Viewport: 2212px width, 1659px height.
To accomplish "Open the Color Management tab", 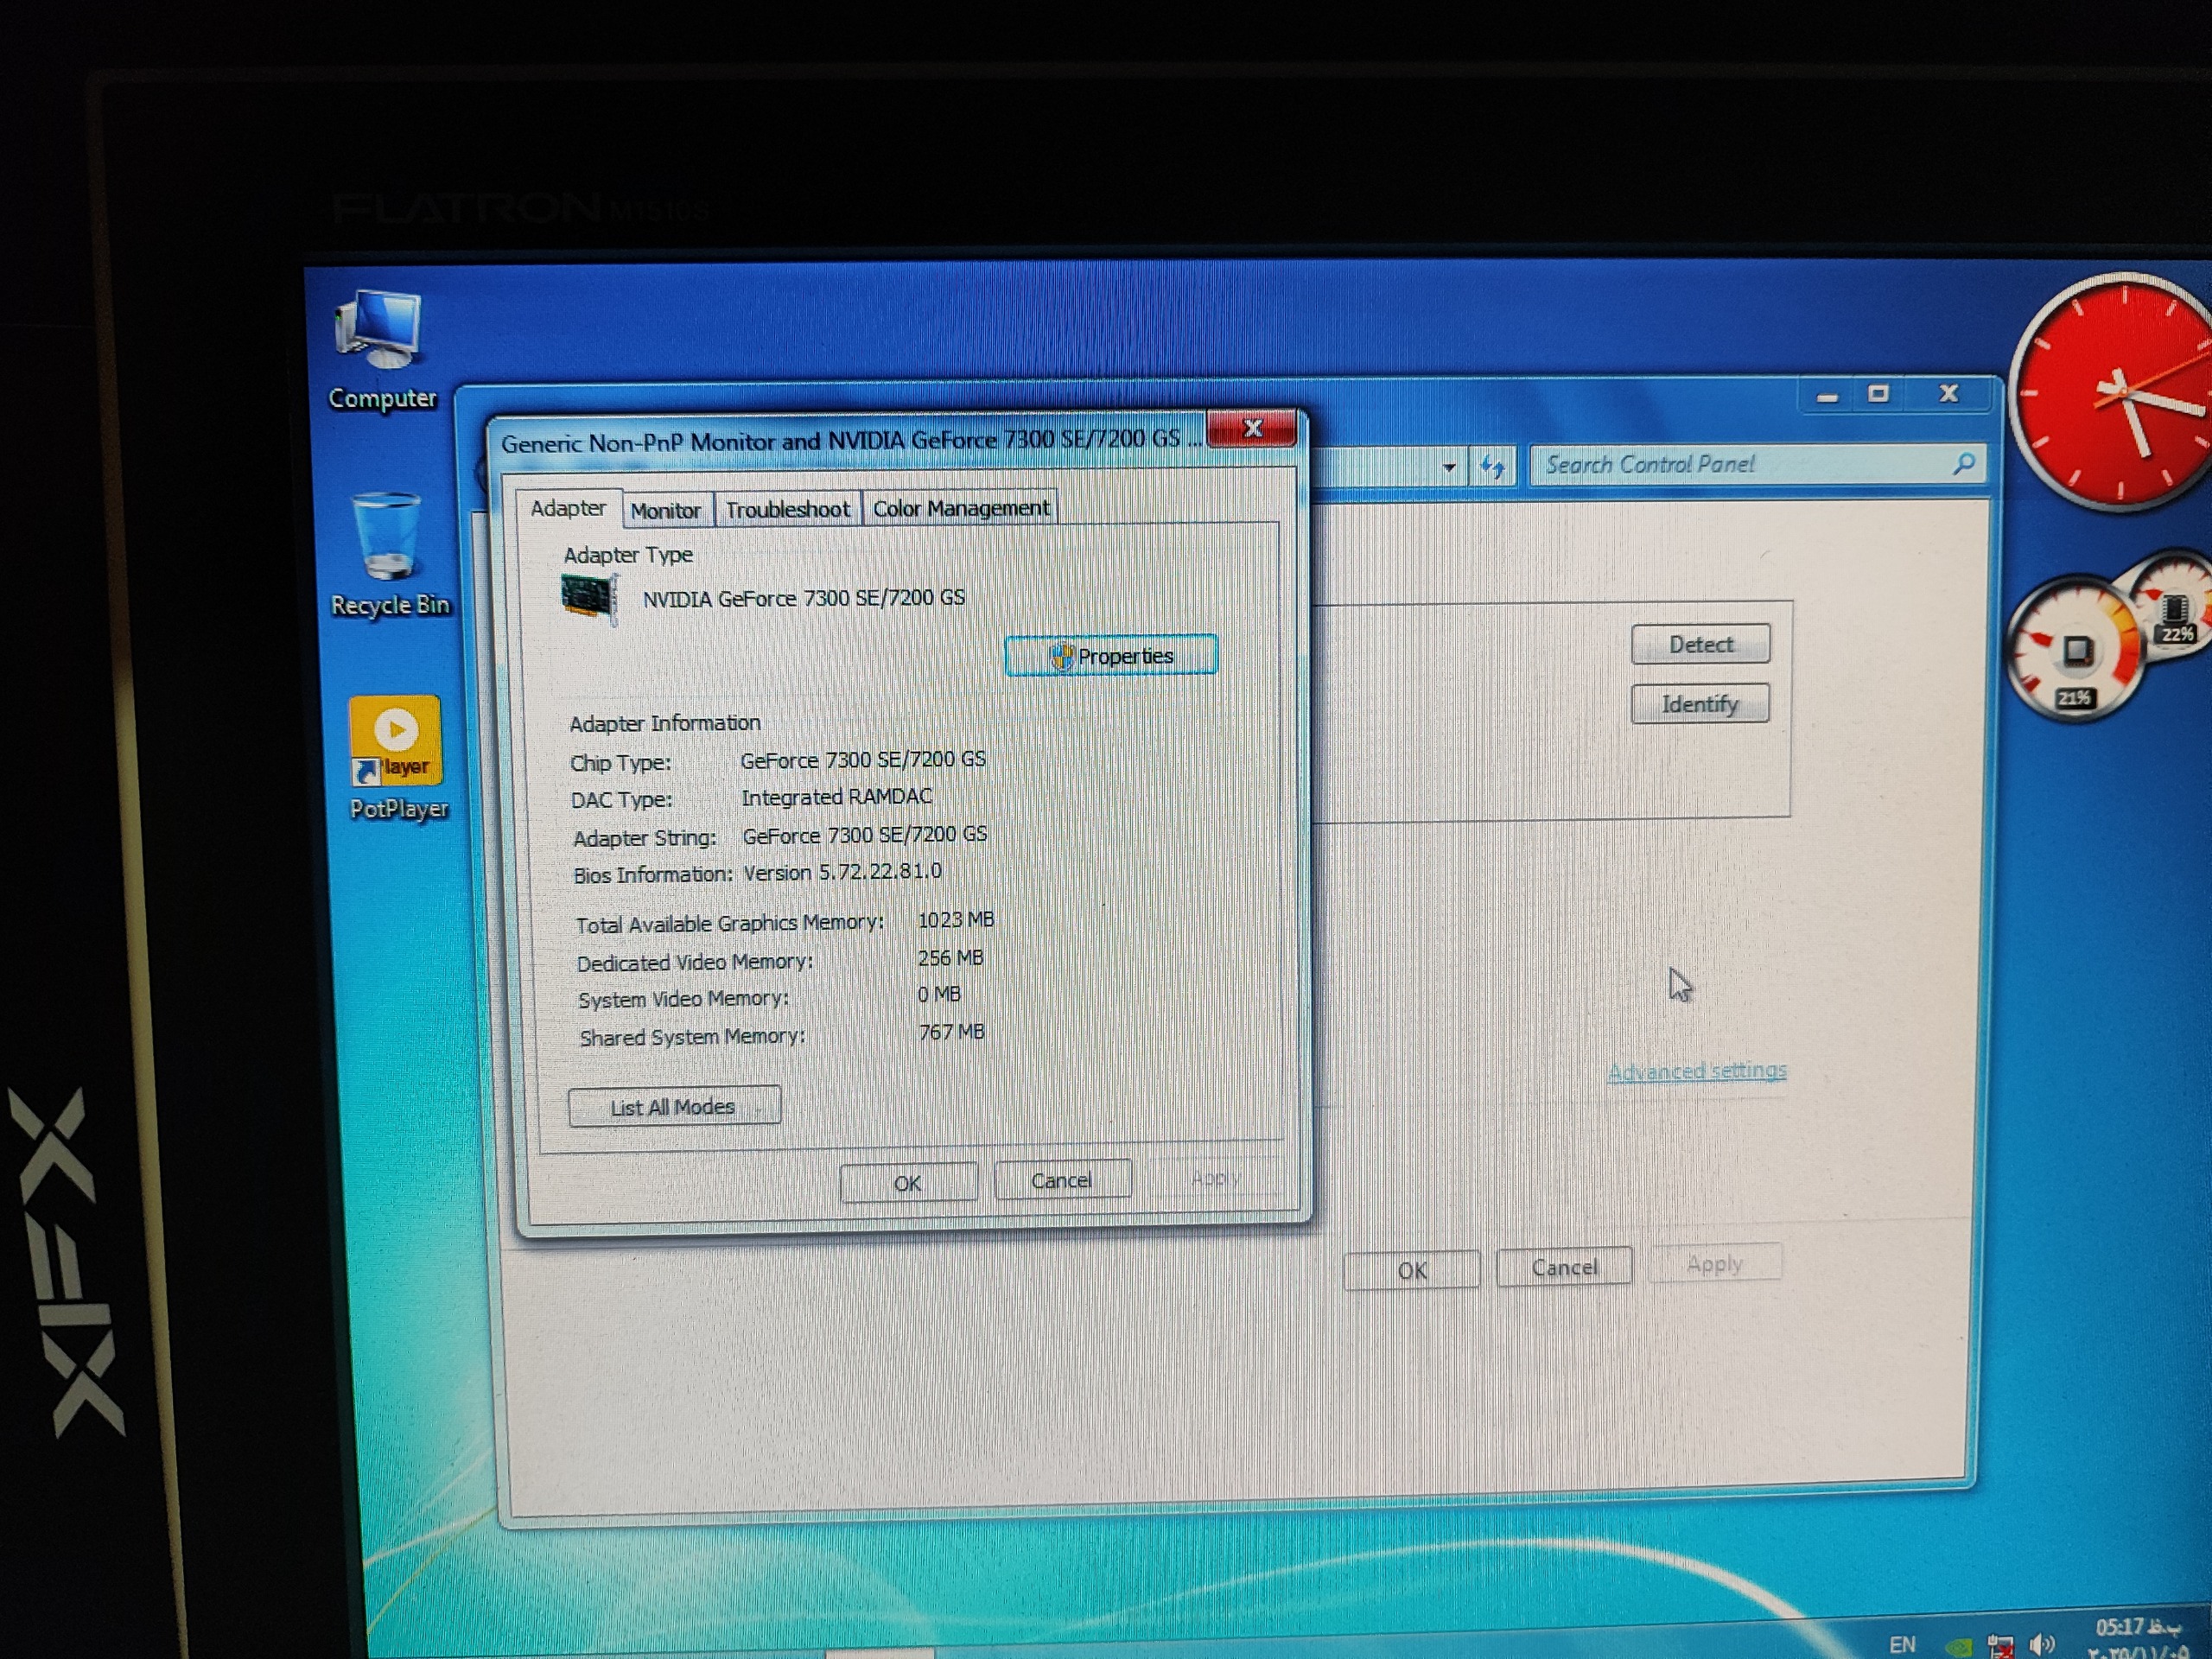I will click(x=961, y=508).
